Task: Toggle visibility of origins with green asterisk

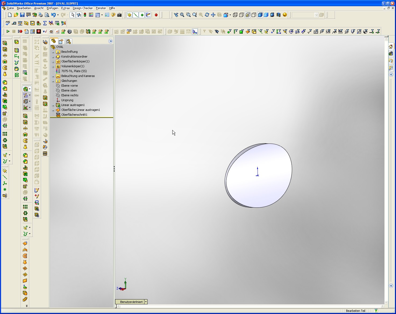Action: coord(142,15)
